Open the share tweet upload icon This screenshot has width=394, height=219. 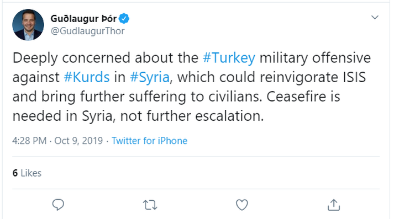point(334,205)
